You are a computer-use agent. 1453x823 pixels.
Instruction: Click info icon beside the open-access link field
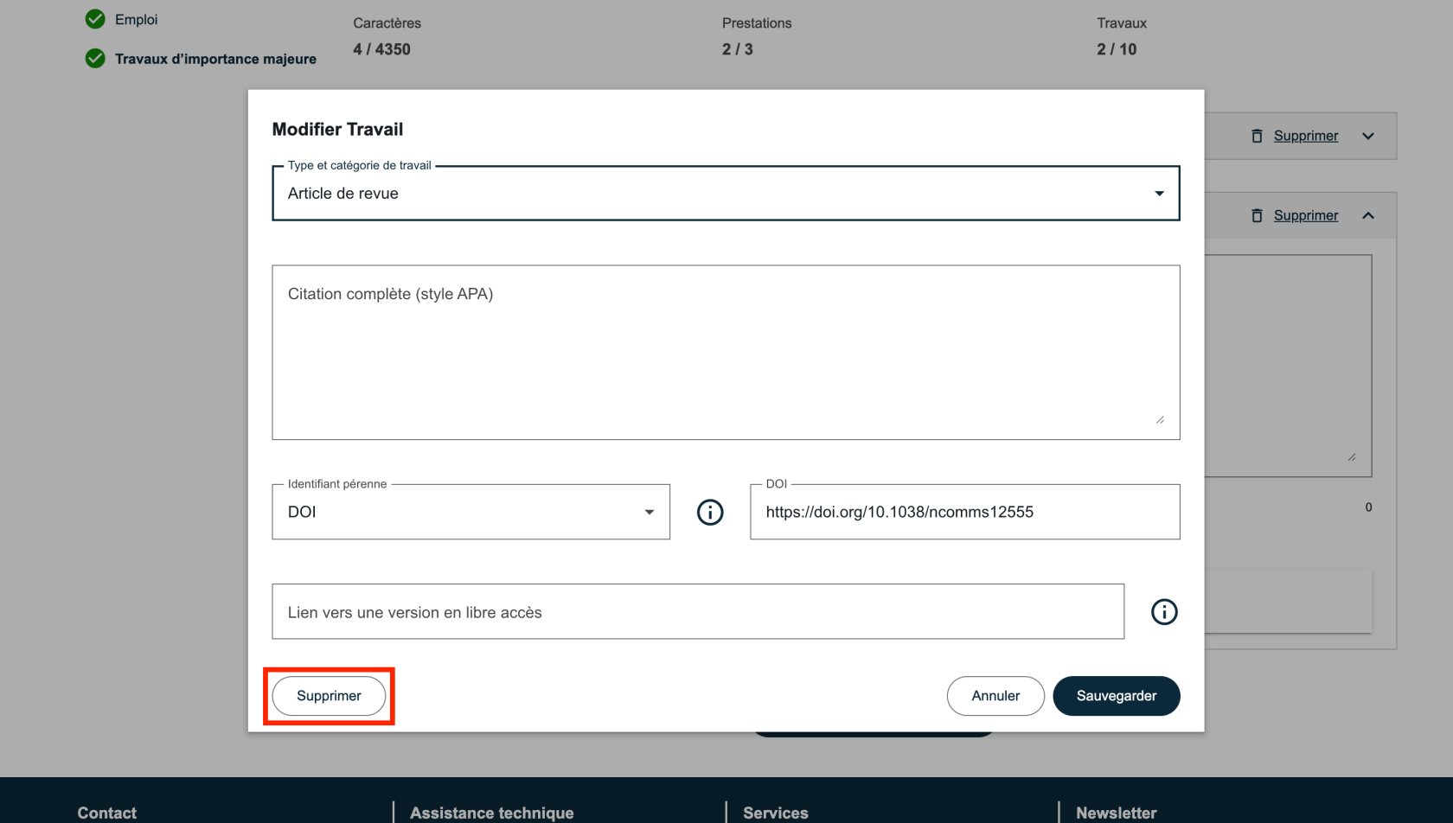pos(1164,612)
